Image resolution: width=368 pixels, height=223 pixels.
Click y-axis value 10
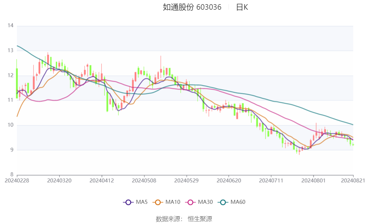[11, 125]
